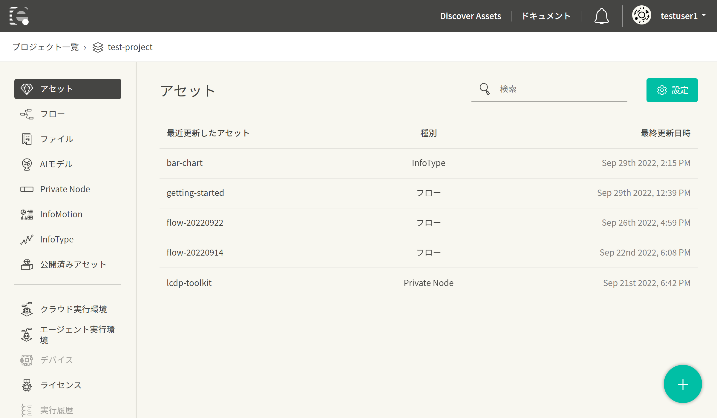Image resolution: width=717 pixels, height=418 pixels.
Task: Click the 公開済みアセット box icon
Action: click(27, 265)
